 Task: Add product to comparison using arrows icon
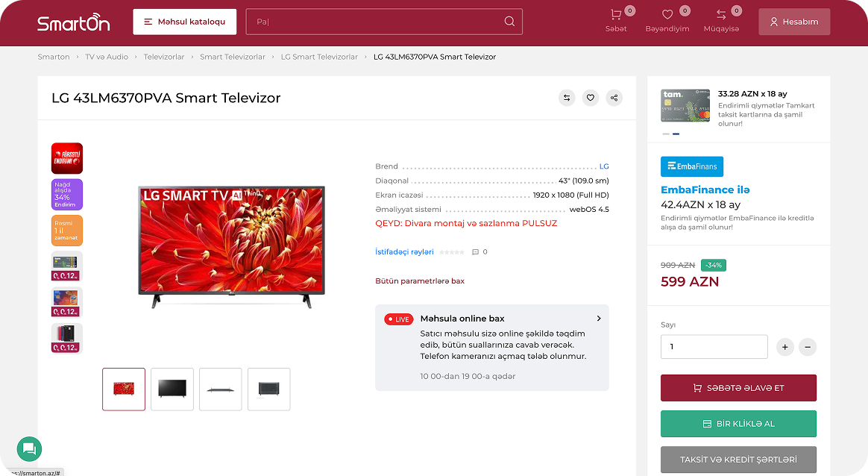pos(567,98)
